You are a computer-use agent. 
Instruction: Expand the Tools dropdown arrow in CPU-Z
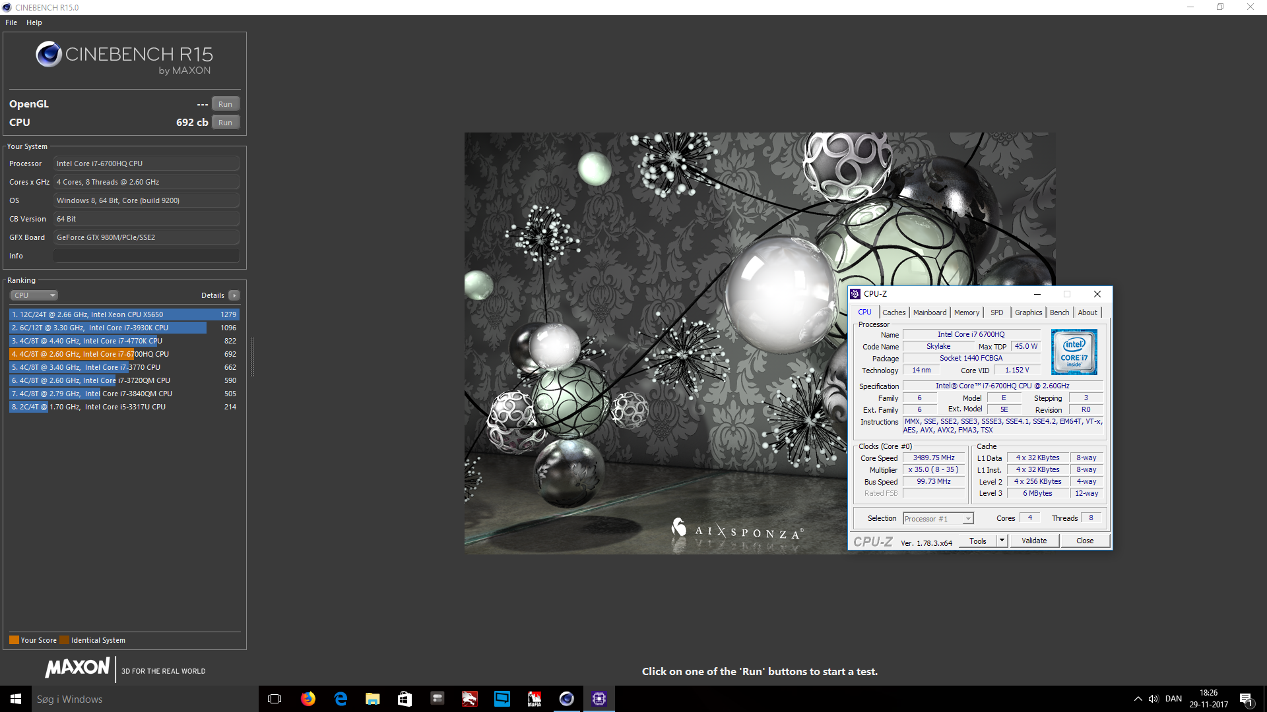(1002, 541)
